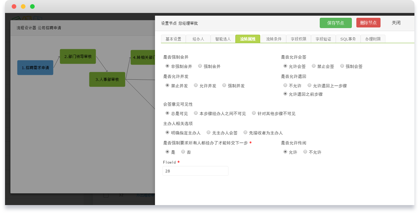
Task: Click the 保存节点 button
Action: 335,23
